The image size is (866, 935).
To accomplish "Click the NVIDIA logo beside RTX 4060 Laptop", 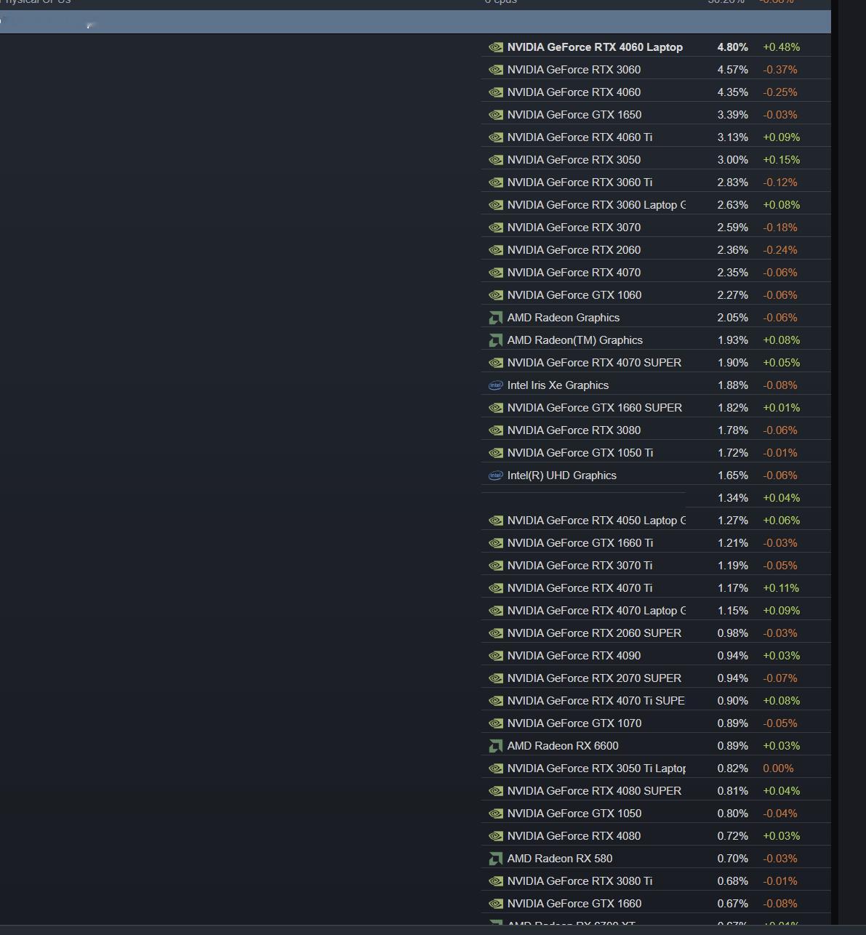I will [496, 47].
